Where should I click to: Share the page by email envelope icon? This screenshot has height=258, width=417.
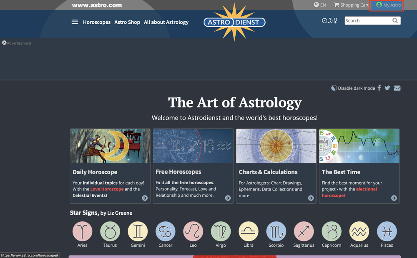coord(397,88)
